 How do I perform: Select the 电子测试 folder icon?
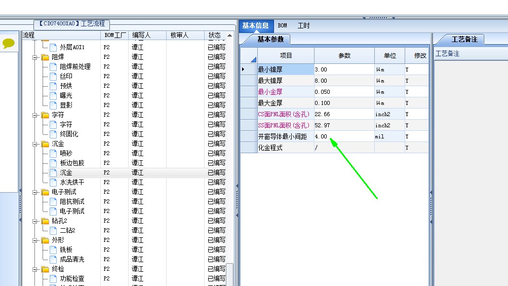pyautogui.click(x=46, y=192)
